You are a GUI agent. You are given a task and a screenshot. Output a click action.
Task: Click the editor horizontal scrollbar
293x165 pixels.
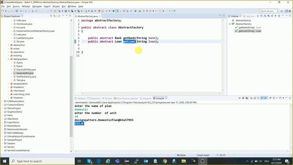click(151, 93)
